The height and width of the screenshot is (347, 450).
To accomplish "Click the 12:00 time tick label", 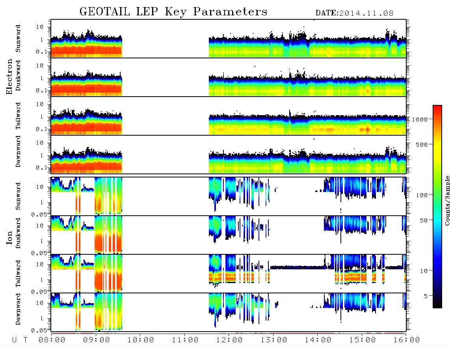I will [229, 340].
